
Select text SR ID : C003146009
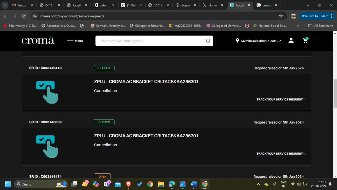pyautogui.click(x=45, y=122)
